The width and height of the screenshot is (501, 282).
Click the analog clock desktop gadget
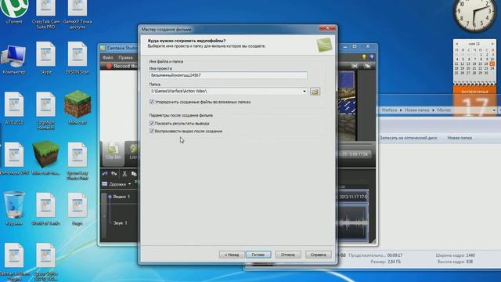[474, 14]
